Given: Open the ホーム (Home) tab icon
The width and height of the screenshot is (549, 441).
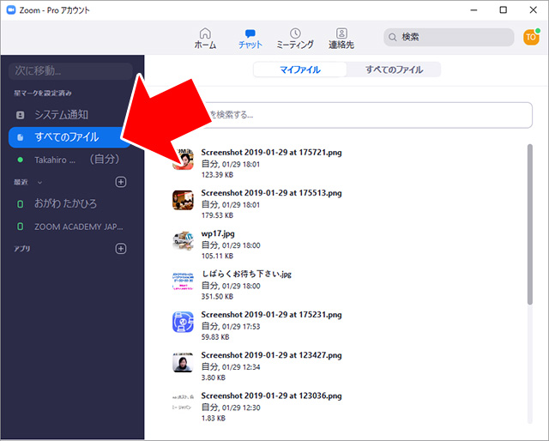Looking at the screenshot, I should tap(205, 33).
